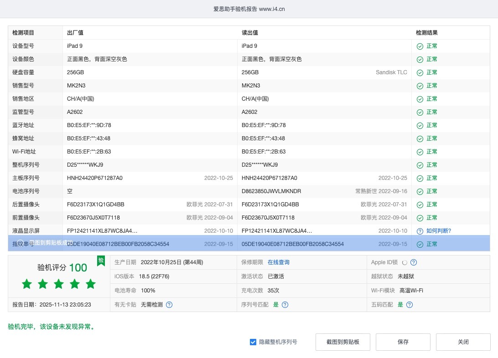The width and height of the screenshot is (498, 358).
Task: Click green checkmark in 设备型号 row
Action: [x=420, y=46]
